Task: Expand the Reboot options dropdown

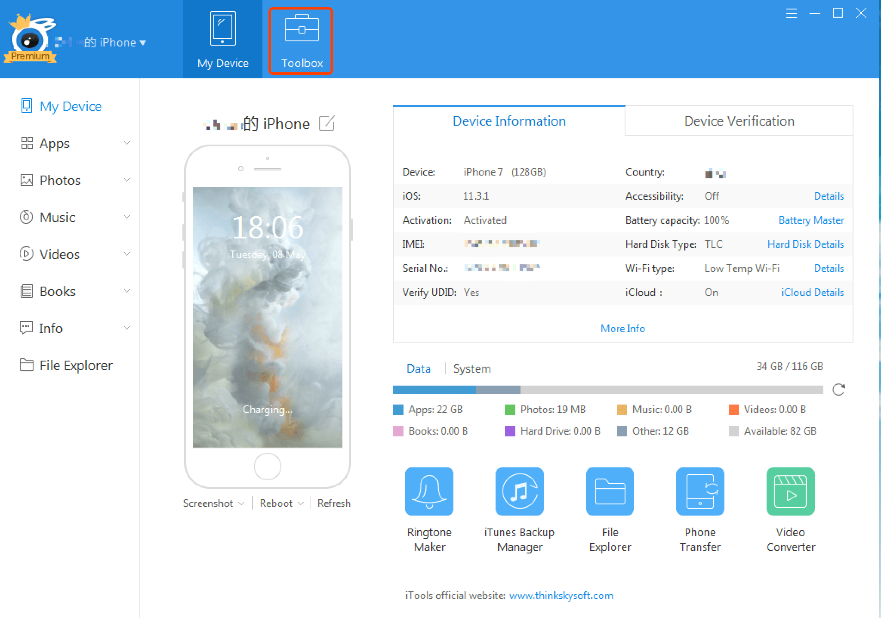Action: tap(301, 504)
